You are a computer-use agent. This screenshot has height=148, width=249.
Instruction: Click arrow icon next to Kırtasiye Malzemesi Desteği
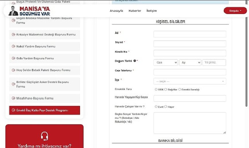coord(13,35)
